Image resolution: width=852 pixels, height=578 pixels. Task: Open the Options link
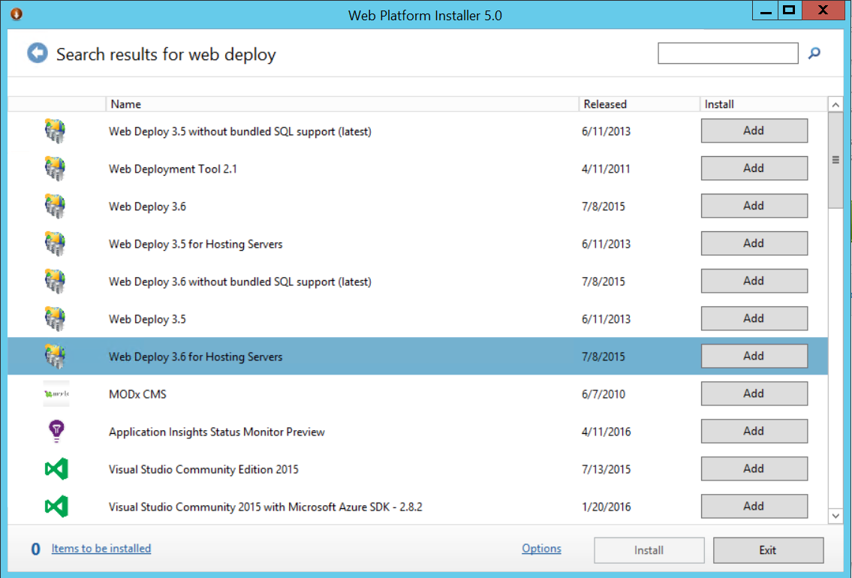(542, 549)
